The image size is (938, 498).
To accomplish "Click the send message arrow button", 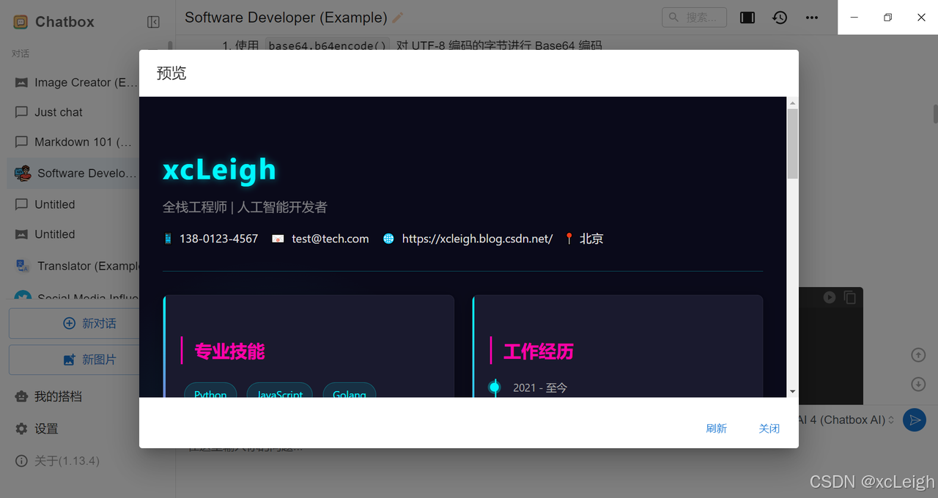I will [914, 420].
